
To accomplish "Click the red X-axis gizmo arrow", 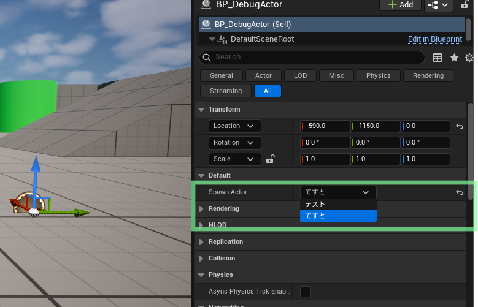I will point(14,202).
